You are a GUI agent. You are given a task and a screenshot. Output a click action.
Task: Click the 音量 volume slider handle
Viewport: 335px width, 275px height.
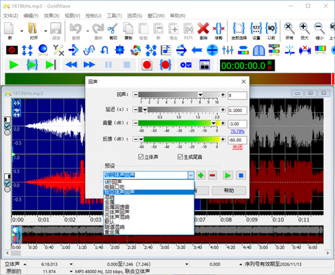tap(213, 123)
